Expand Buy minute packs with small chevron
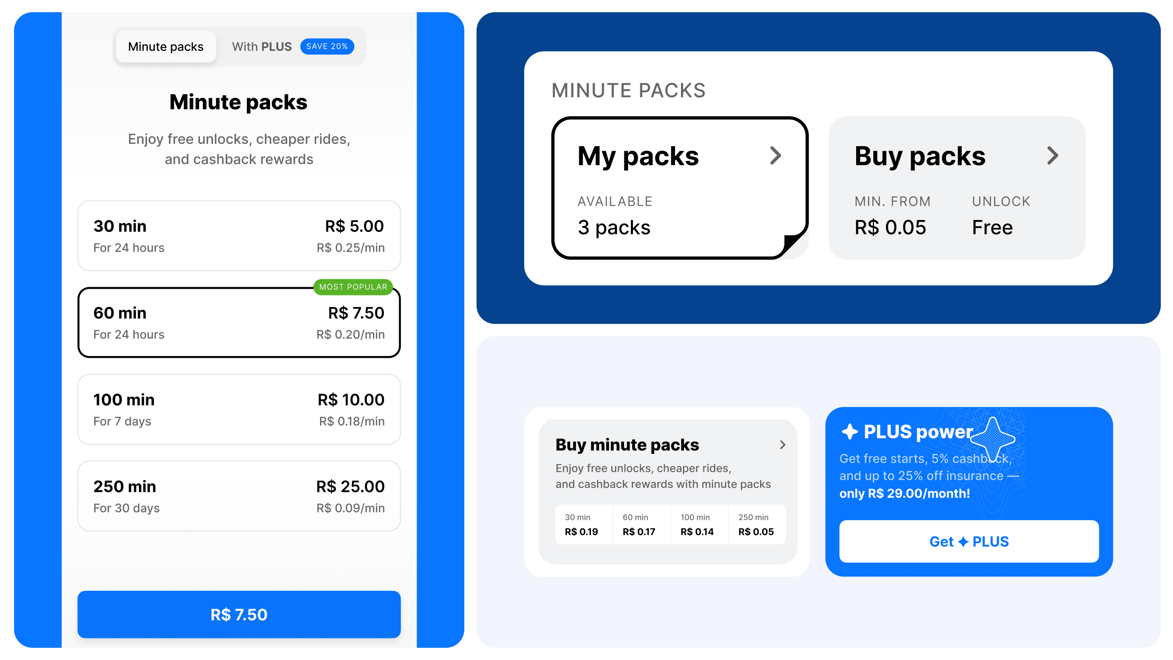 coord(783,444)
